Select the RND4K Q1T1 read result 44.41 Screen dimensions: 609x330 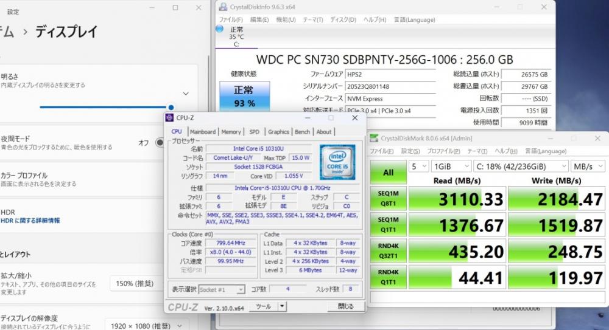click(x=457, y=277)
